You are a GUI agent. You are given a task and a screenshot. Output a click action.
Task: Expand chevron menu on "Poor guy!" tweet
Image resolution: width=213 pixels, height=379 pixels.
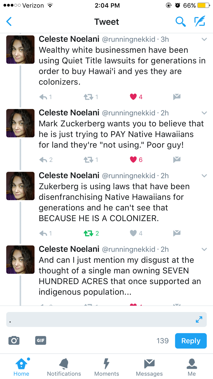[204, 113]
